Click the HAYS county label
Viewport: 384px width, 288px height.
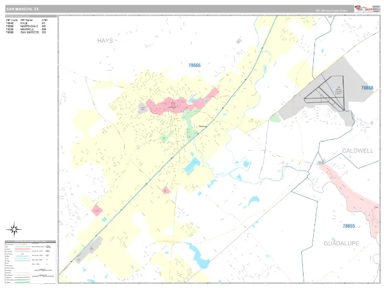pos(105,41)
